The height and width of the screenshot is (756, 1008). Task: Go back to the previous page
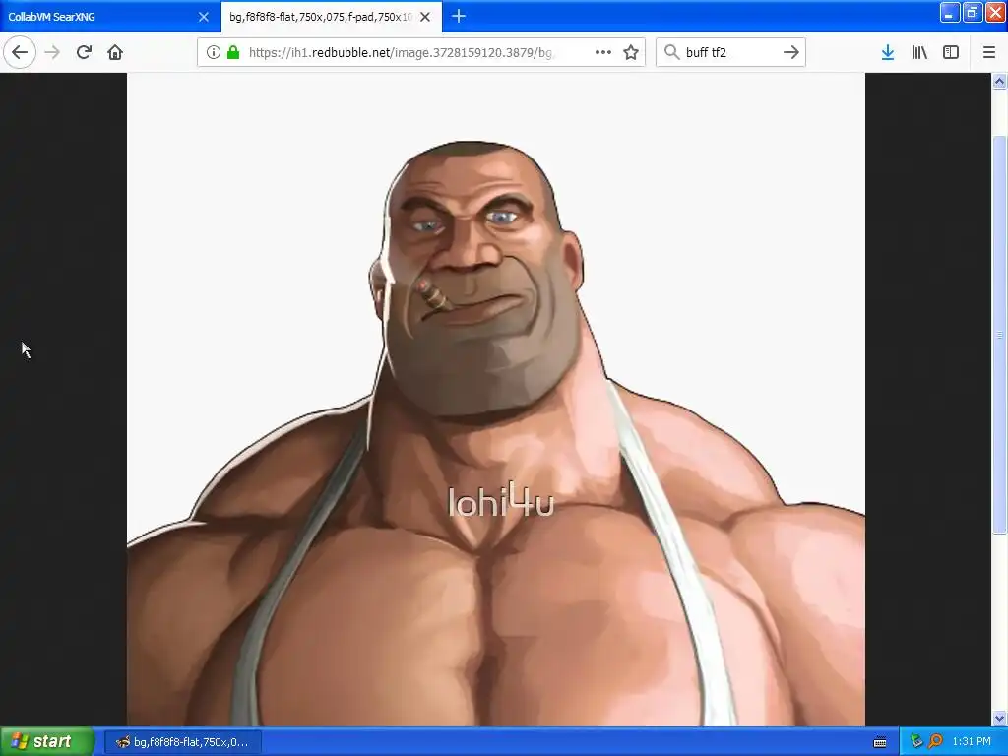[20, 52]
